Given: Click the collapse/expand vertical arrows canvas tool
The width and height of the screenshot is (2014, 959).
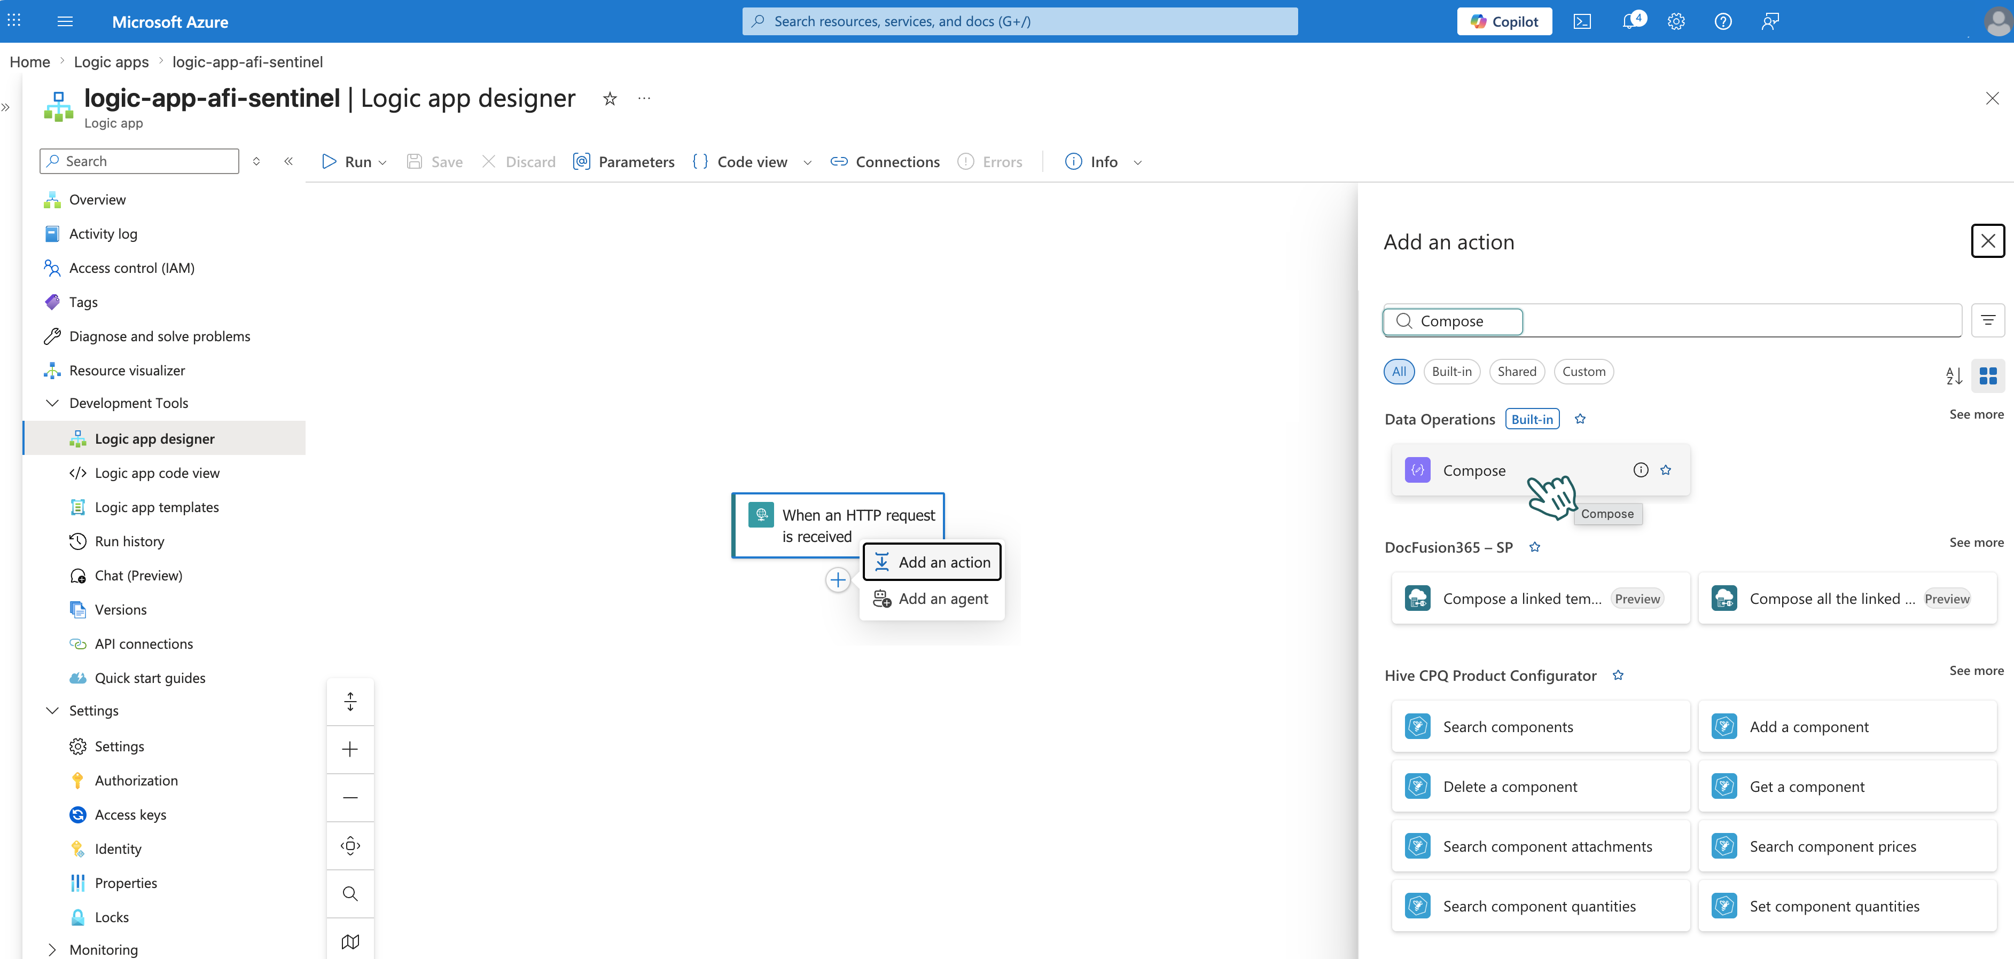Looking at the screenshot, I should tap(350, 701).
